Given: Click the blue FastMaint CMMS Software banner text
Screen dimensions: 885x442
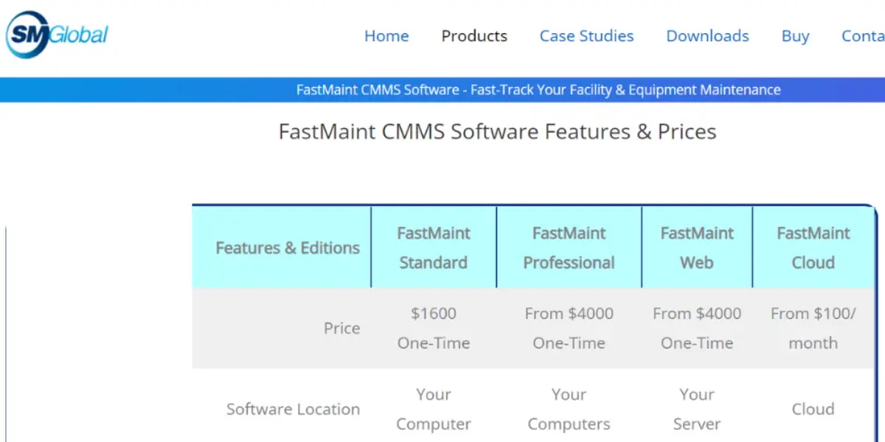Looking at the screenshot, I should tap(538, 90).
